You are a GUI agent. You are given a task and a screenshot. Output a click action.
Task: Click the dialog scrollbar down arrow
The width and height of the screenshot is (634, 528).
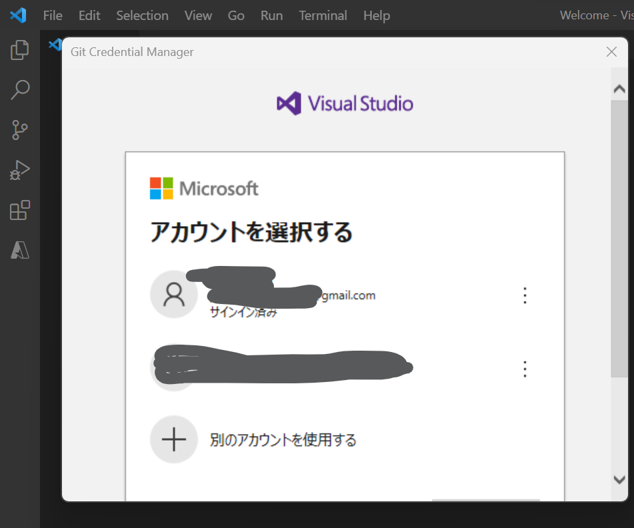619,480
